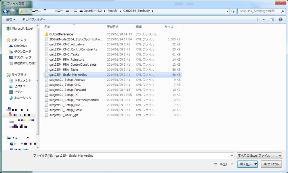
Task: Click the refresh button beside the address bar
Action: pyautogui.click(x=233, y=11)
